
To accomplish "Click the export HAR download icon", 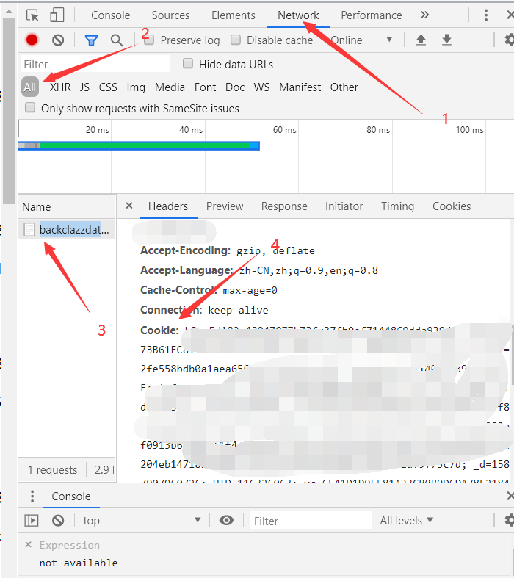I will click(x=446, y=40).
